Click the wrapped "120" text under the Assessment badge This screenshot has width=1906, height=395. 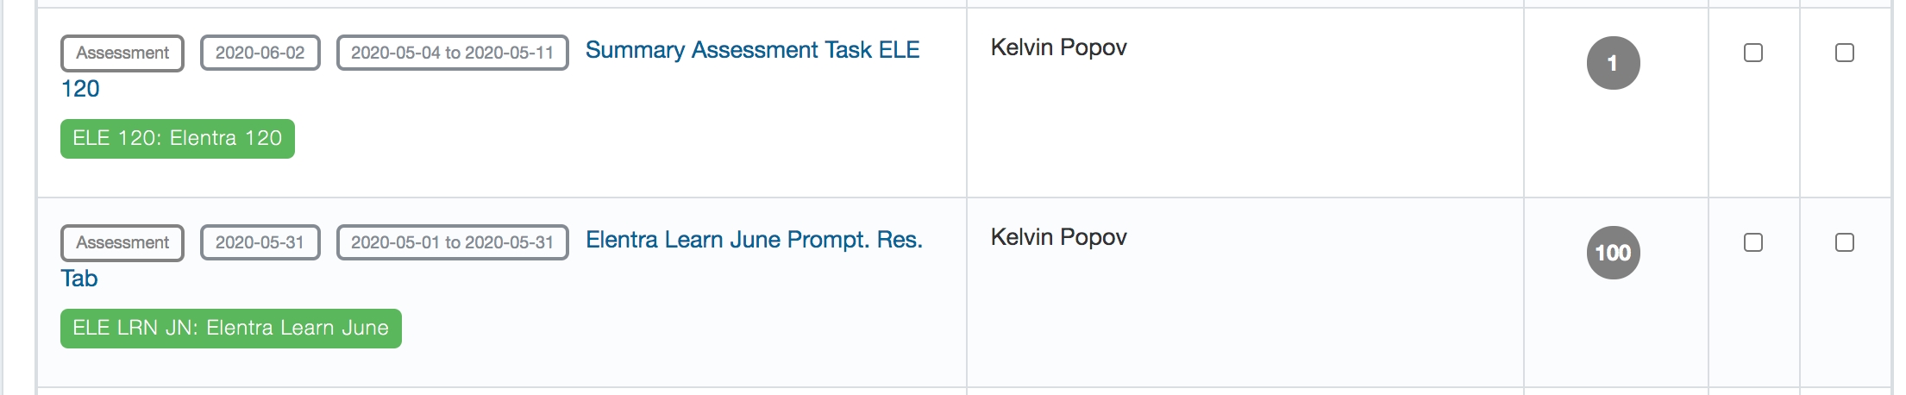[x=80, y=89]
